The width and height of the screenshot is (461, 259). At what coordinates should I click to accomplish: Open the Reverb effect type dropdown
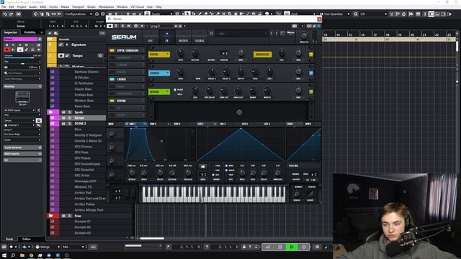(x=159, y=91)
